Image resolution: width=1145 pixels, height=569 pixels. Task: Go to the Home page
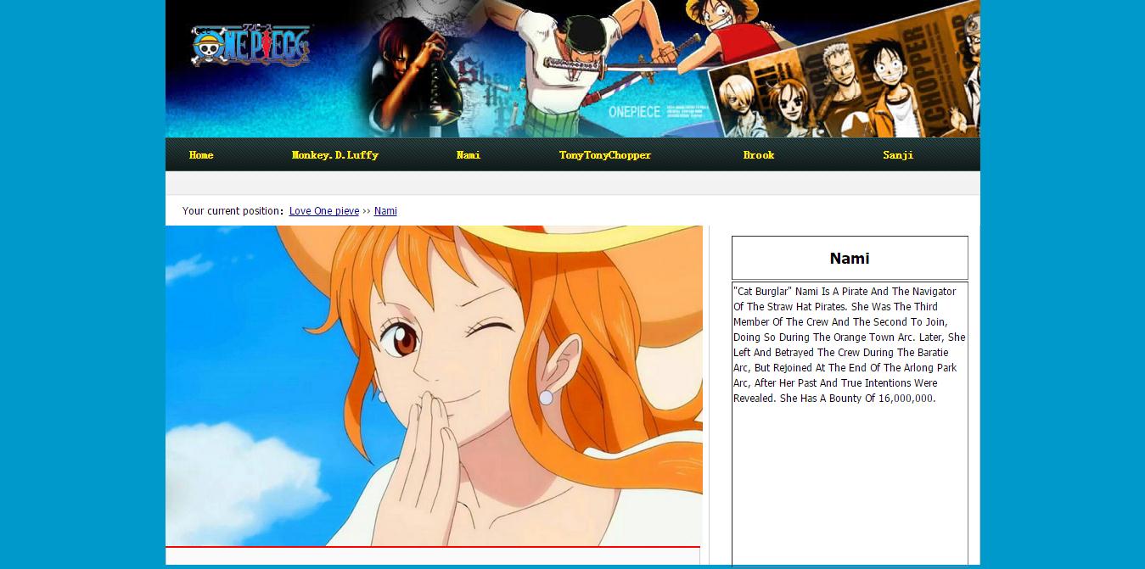point(201,155)
